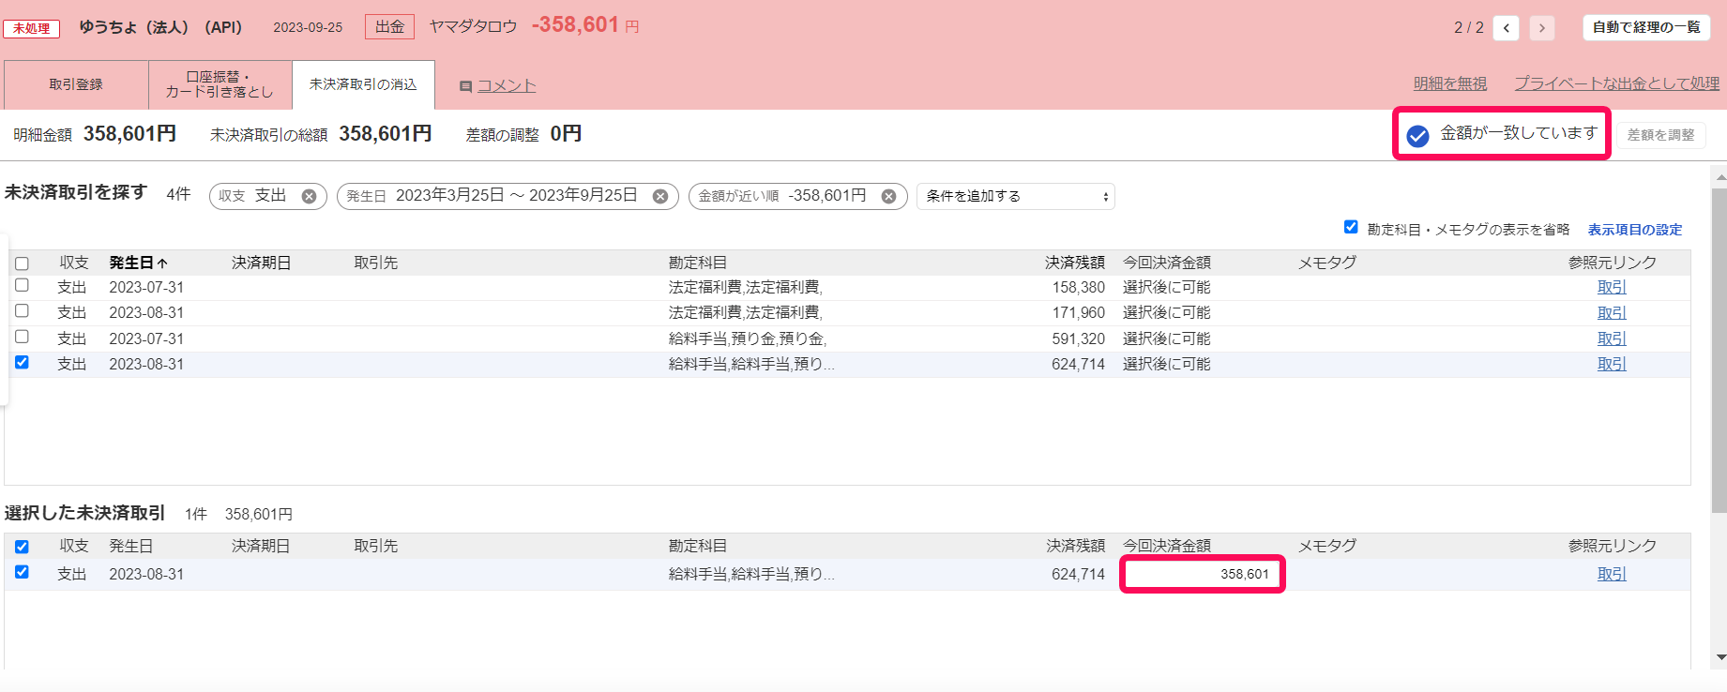Click the 出金 label badge
This screenshot has width=1727, height=692.
pos(389,27)
